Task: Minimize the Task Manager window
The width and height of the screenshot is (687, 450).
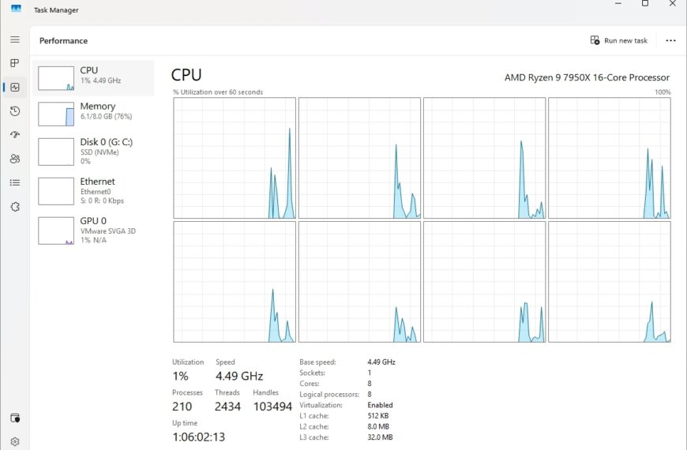Action: [618, 3]
